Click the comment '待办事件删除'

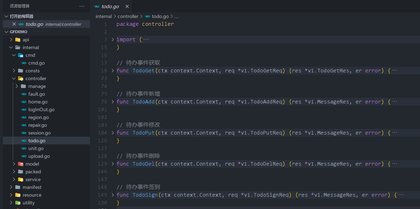pos(143,156)
